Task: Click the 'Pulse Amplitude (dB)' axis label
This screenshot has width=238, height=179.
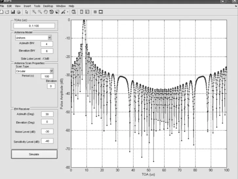Action: coord(61,94)
